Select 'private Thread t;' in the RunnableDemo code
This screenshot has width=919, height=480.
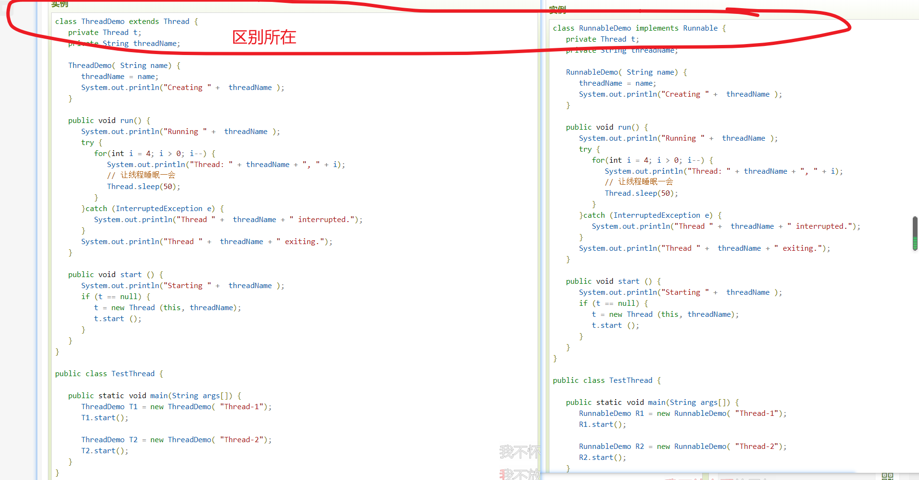coord(603,39)
